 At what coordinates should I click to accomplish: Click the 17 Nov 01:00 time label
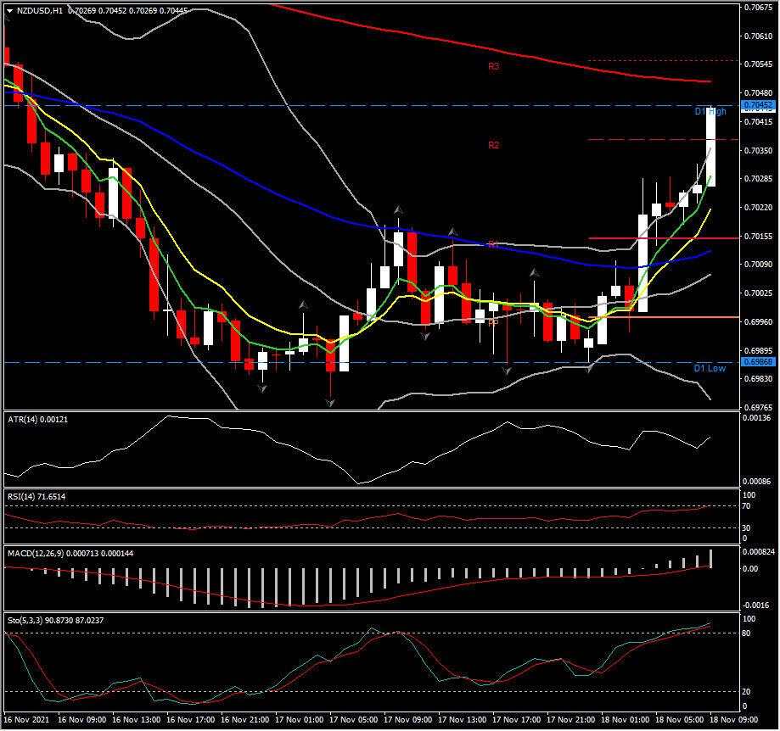299,720
